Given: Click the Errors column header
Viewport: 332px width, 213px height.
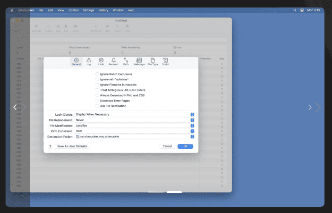Looking at the screenshot, I should coord(178,47).
